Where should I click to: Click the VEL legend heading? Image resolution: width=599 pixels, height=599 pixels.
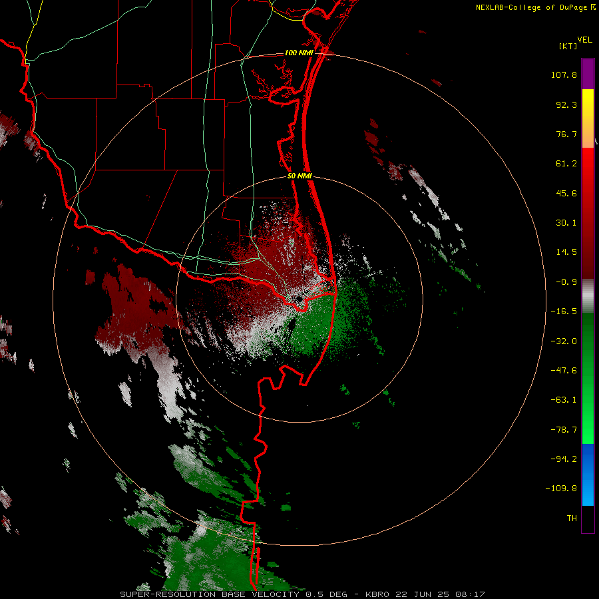(584, 40)
